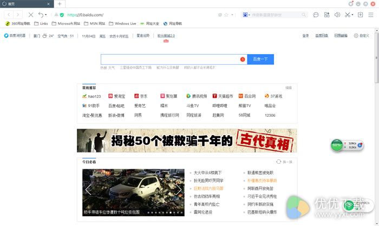Viewport: 379px width, 226px height.
Task: Click the skin icon beside window controls
Action: point(351,4)
